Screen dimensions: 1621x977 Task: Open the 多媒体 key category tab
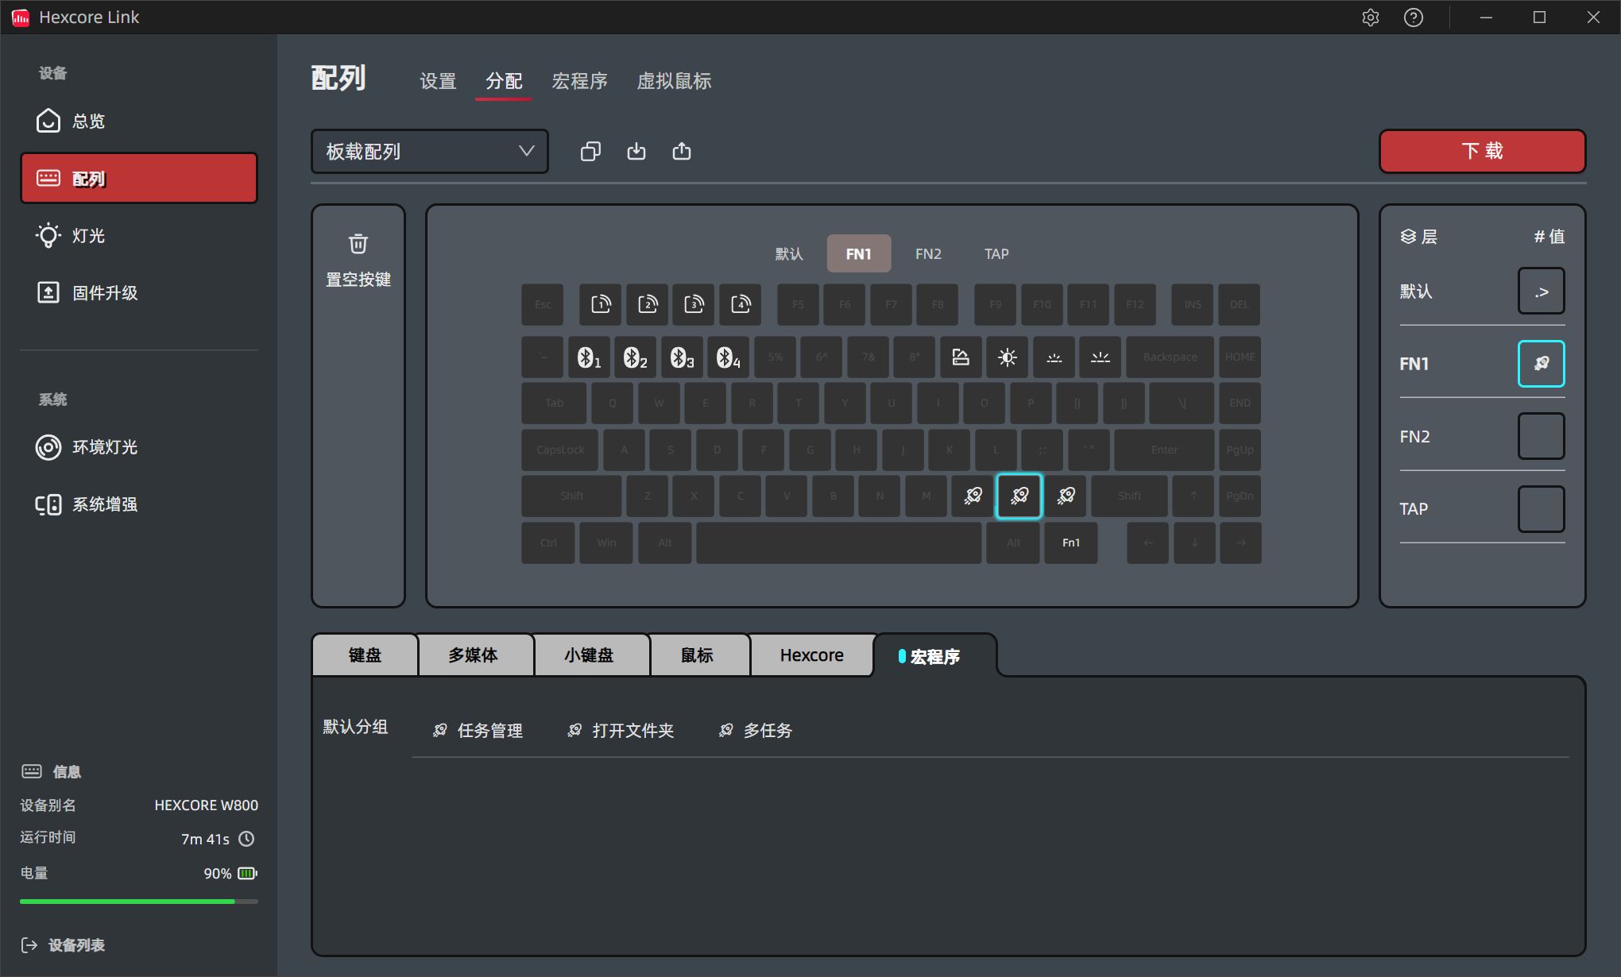click(474, 655)
